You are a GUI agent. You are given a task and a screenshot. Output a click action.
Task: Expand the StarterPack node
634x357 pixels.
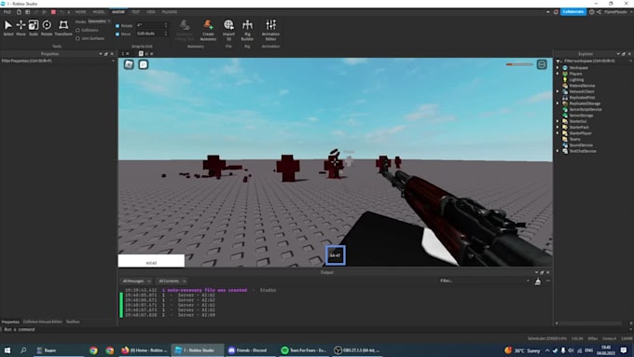click(x=558, y=128)
